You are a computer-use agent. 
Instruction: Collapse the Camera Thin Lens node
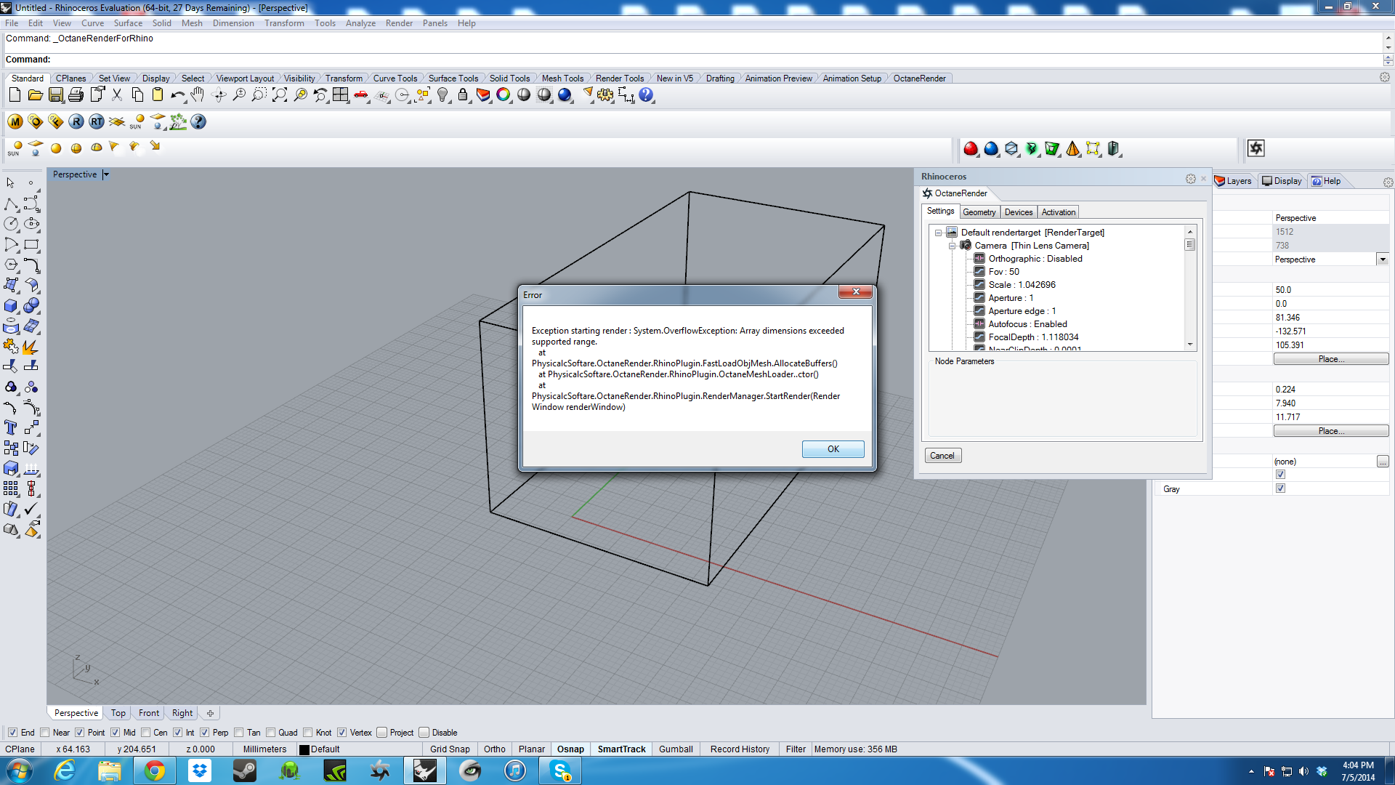952,246
